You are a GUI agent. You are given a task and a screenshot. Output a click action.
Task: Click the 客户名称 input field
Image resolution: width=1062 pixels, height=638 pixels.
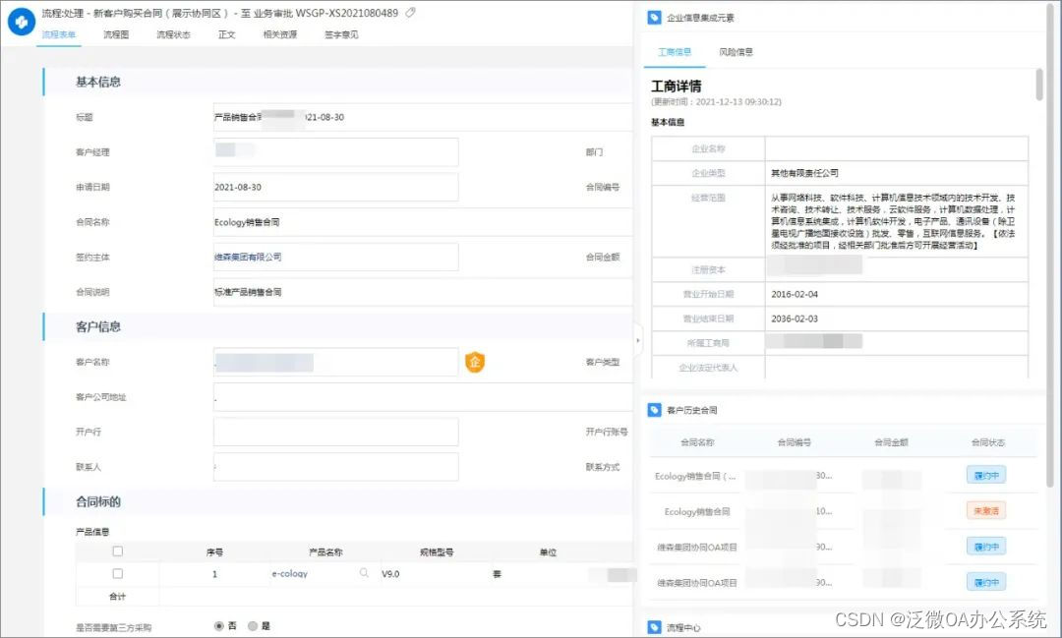[336, 362]
